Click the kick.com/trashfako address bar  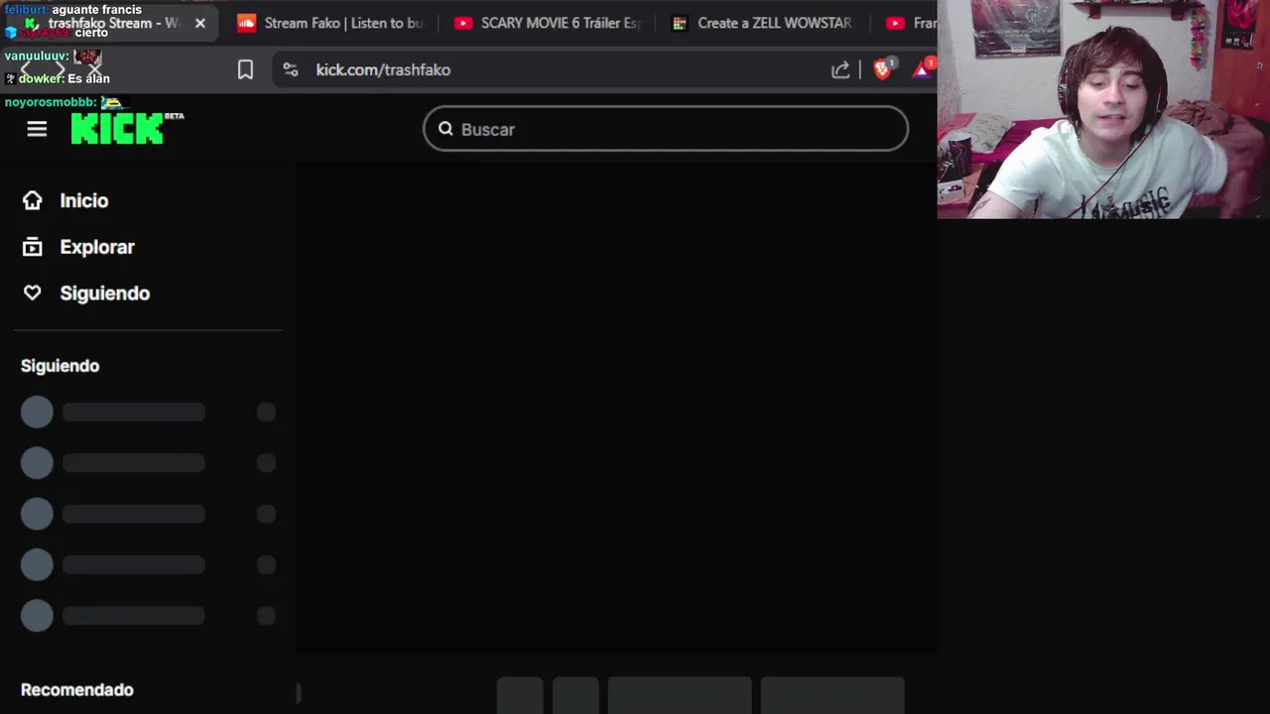(x=383, y=69)
